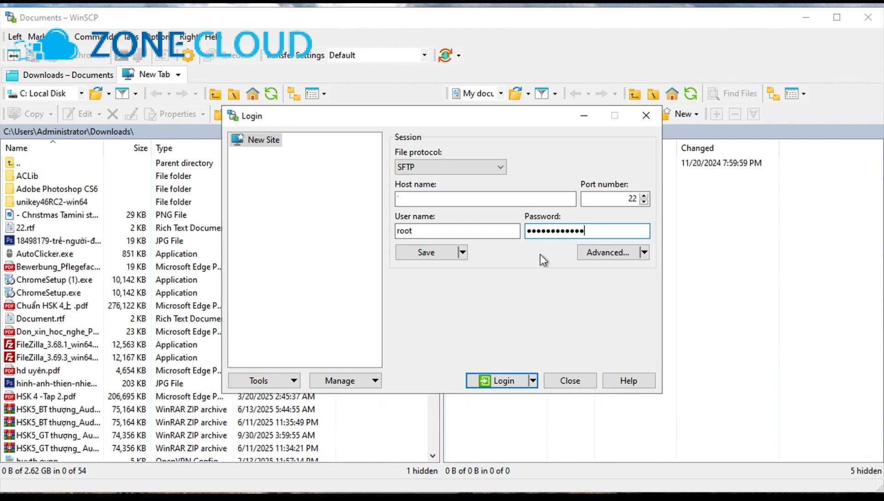Refresh the local file list
Viewport: 884px width, 501px height.
pos(272,93)
